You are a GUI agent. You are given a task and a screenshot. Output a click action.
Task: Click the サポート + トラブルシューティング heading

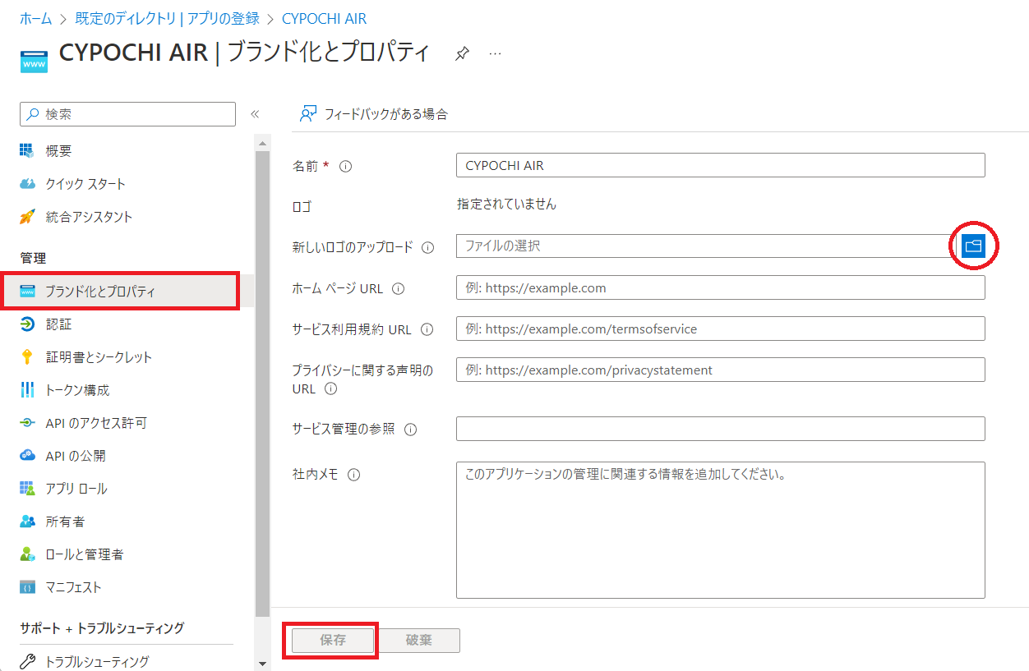(x=102, y=628)
